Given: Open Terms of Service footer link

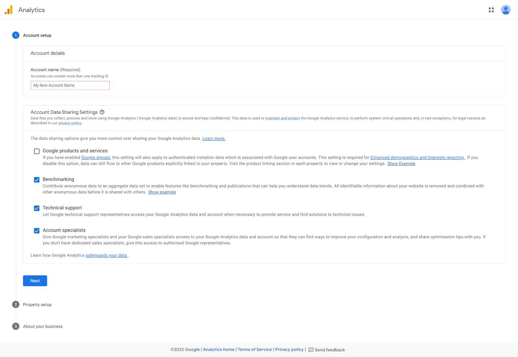Looking at the screenshot, I should point(255,350).
